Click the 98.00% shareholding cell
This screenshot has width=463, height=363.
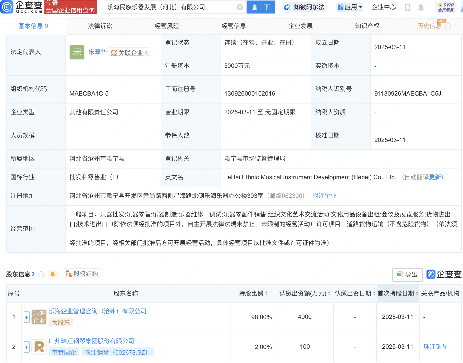tap(253, 317)
